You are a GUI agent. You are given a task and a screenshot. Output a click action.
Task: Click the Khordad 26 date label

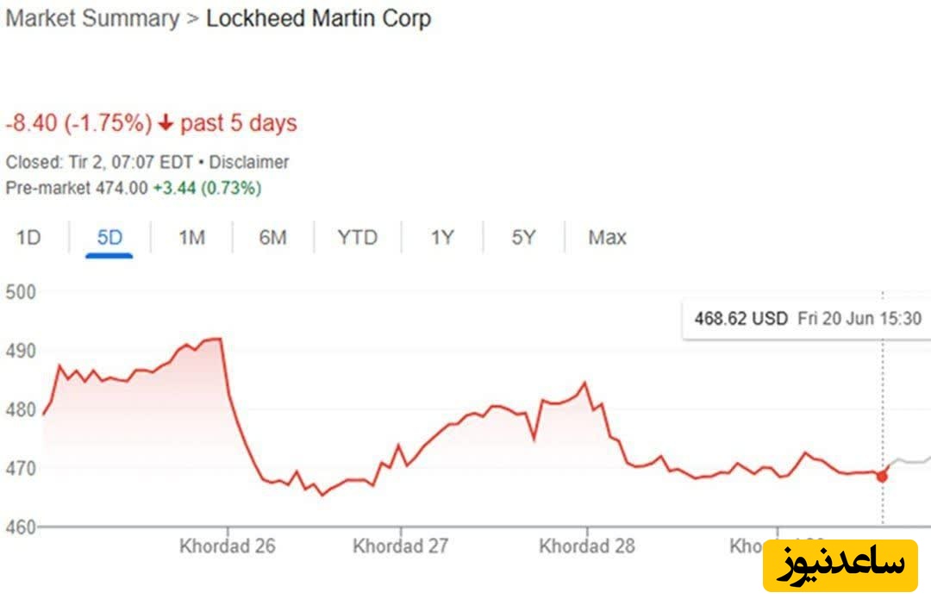click(x=227, y=546)
